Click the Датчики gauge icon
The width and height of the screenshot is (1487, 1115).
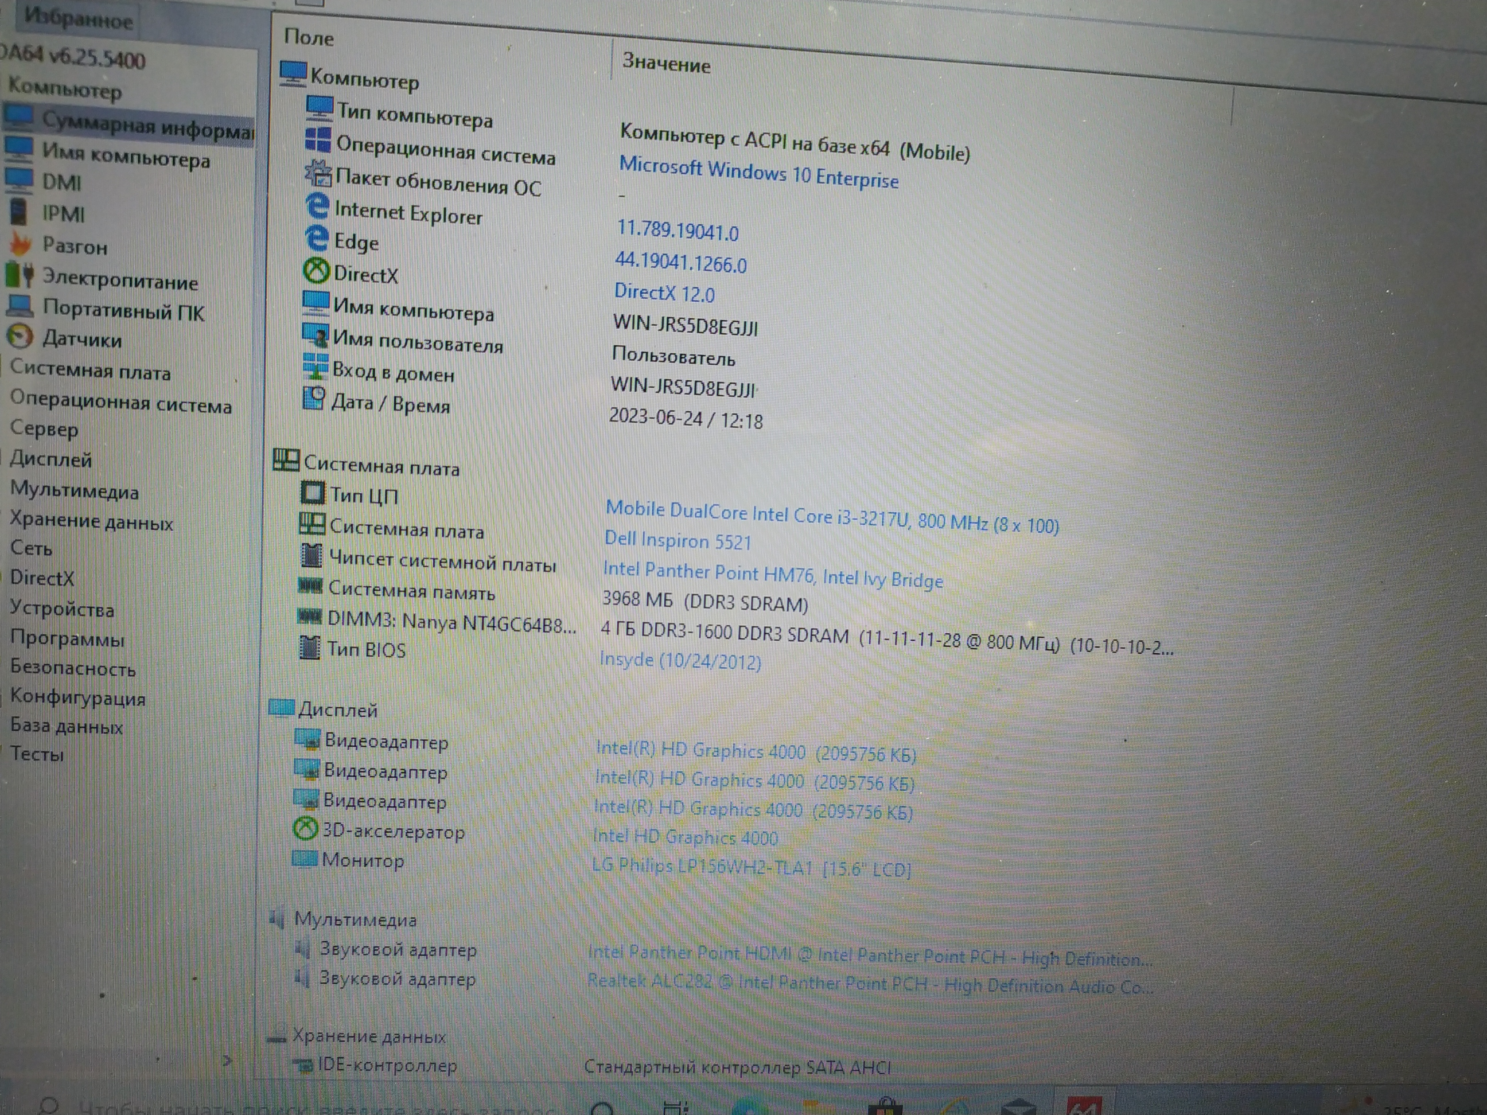[x=20, y=336]
